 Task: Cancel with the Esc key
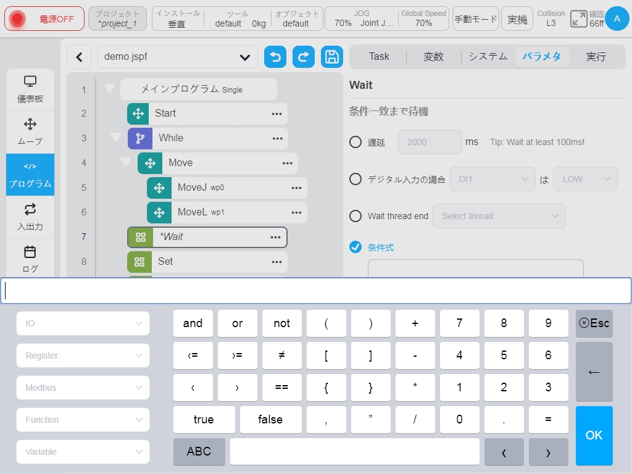[x=594, y=323]
